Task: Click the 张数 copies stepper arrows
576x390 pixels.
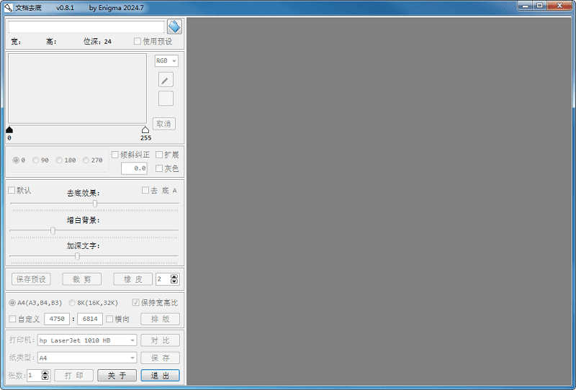Action: click(x=45, y=376)
